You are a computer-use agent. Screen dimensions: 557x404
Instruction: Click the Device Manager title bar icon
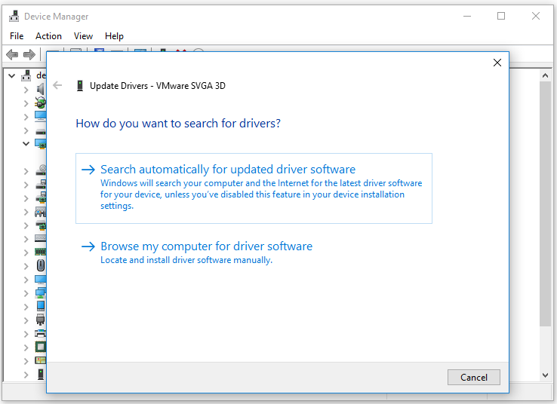pos(14,16)
